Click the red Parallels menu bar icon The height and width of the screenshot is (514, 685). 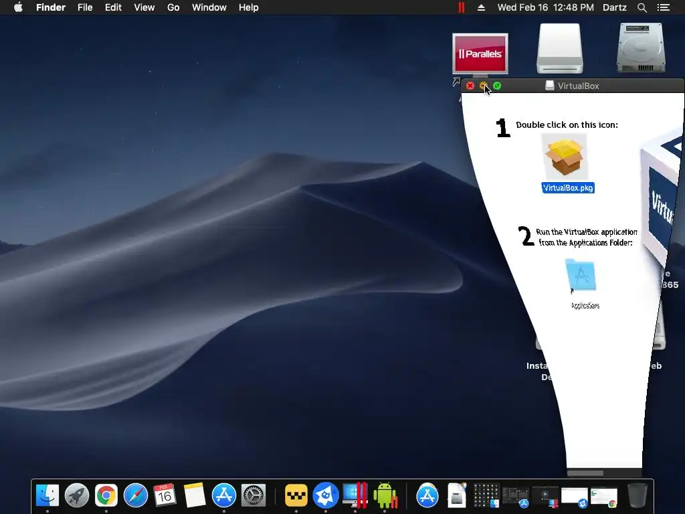point(462,7)
